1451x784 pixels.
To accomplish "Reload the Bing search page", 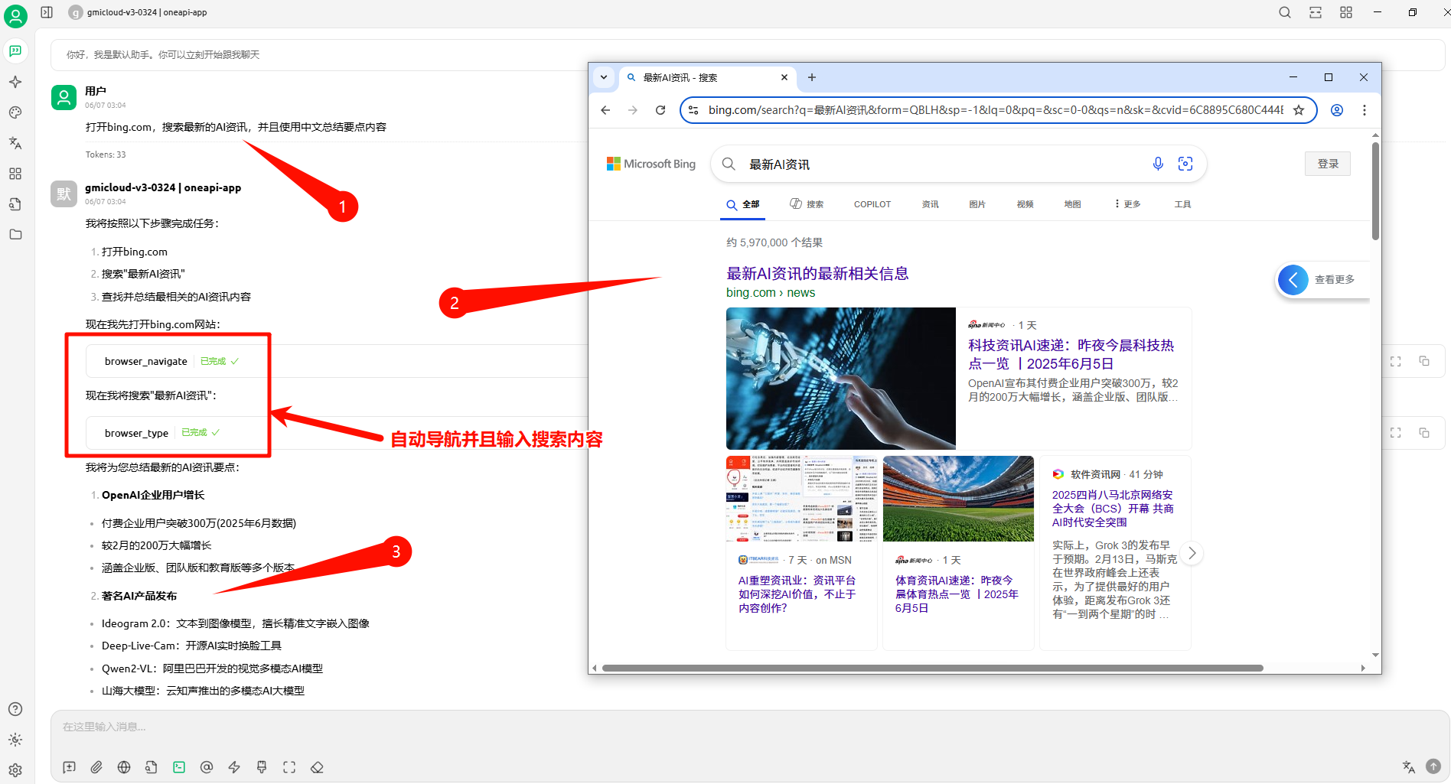I will point(660,110).
